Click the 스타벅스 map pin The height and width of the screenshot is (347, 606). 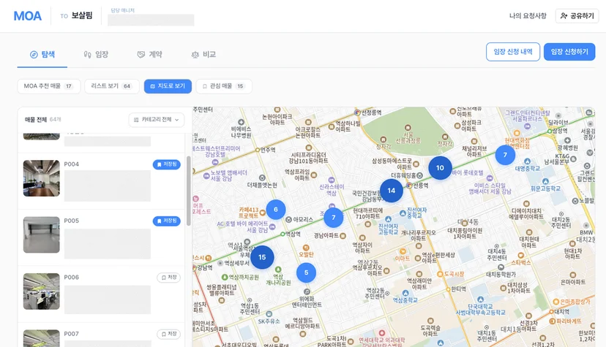(520, 256)
